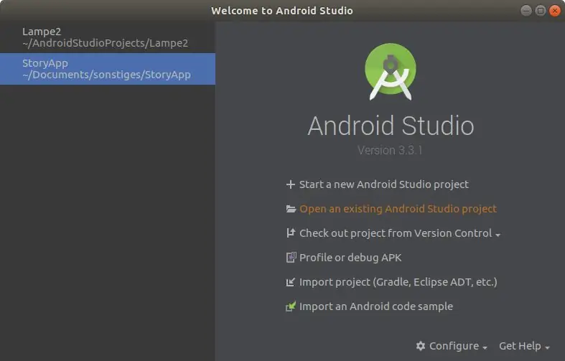Viewport: 565px width, 361px height.
Task: Click the Android Studio logo
Action: tap(391, 71)
